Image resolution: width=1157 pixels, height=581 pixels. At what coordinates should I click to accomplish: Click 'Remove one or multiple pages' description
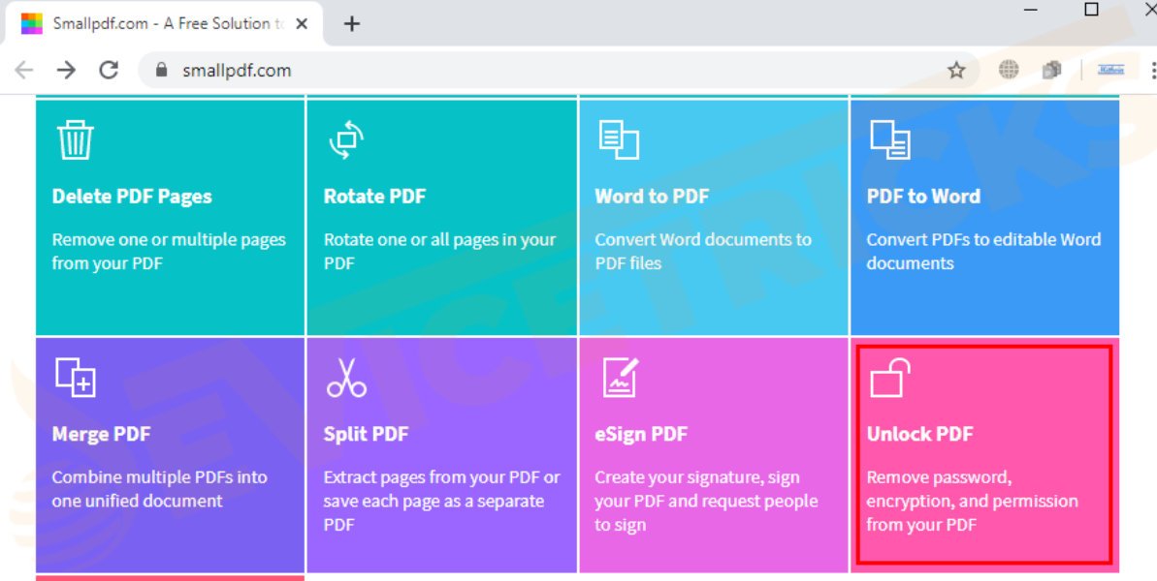169,251
